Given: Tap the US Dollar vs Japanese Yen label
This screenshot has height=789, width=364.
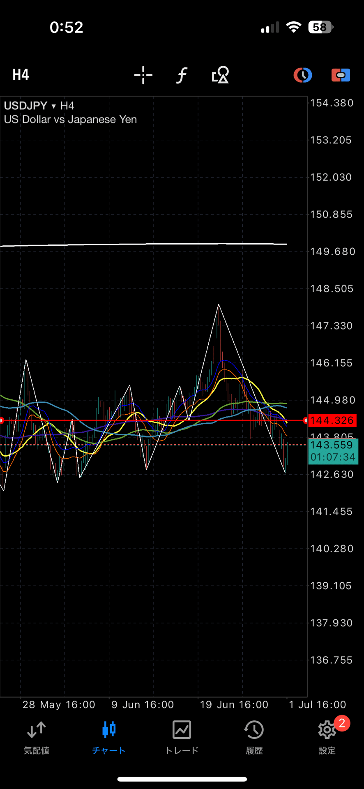Looking at the screenshot, I should (x=70, y=120).
